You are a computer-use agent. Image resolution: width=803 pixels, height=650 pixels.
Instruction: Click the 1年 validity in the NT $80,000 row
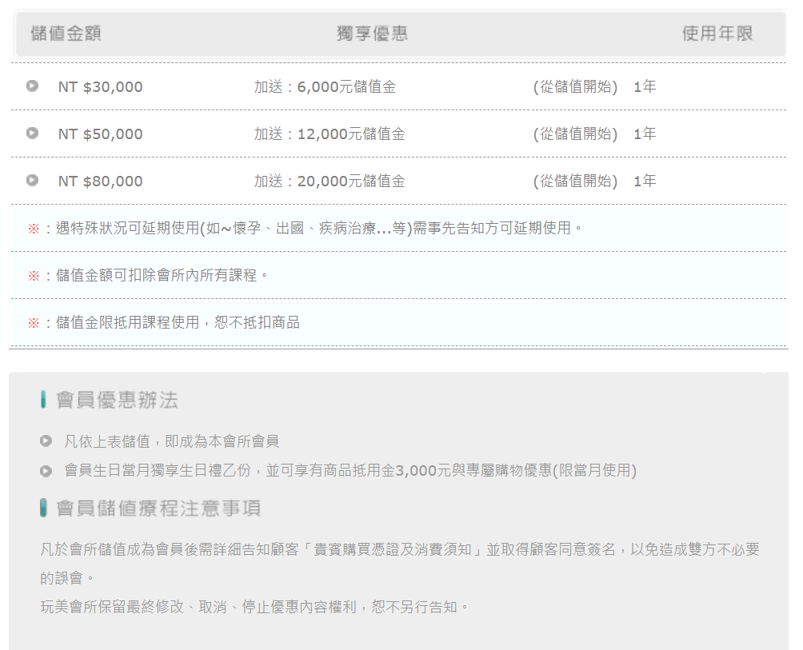[x=645, y=181]
